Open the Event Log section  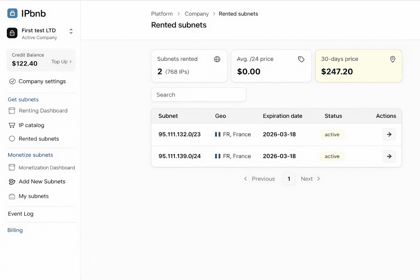pos(21,214)
